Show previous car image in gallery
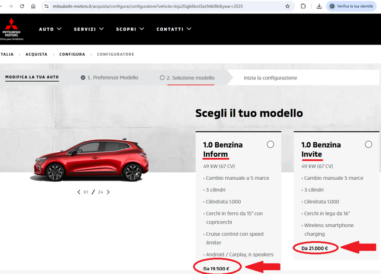This screenshot has height=274, width=381. click(x=79, y=192)
